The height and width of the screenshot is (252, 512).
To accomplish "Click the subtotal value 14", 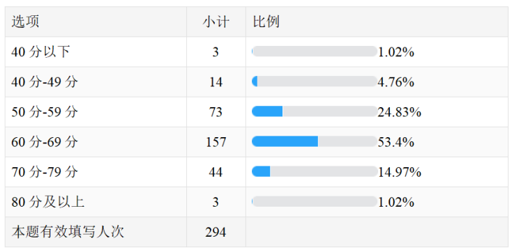I will coord(216,82).
